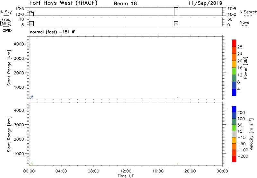This screenshot has height=178, width=257.
Task: Select the '28' value on Power colorbar
Action: point(240,47)
